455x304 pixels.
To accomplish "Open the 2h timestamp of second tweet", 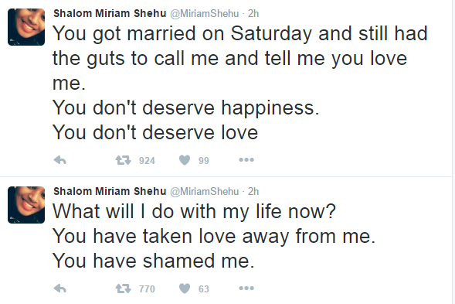I will tap(253, 192).
